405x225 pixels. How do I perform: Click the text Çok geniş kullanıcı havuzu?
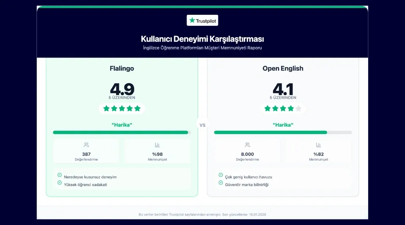pos(249,177)
